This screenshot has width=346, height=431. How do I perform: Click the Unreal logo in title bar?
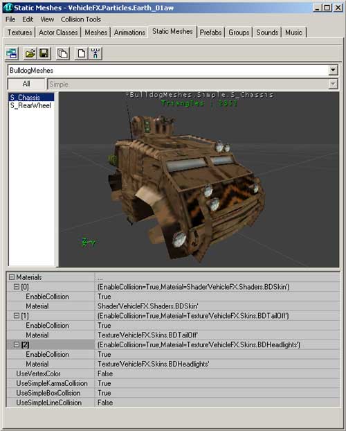(x=8, y=8)
